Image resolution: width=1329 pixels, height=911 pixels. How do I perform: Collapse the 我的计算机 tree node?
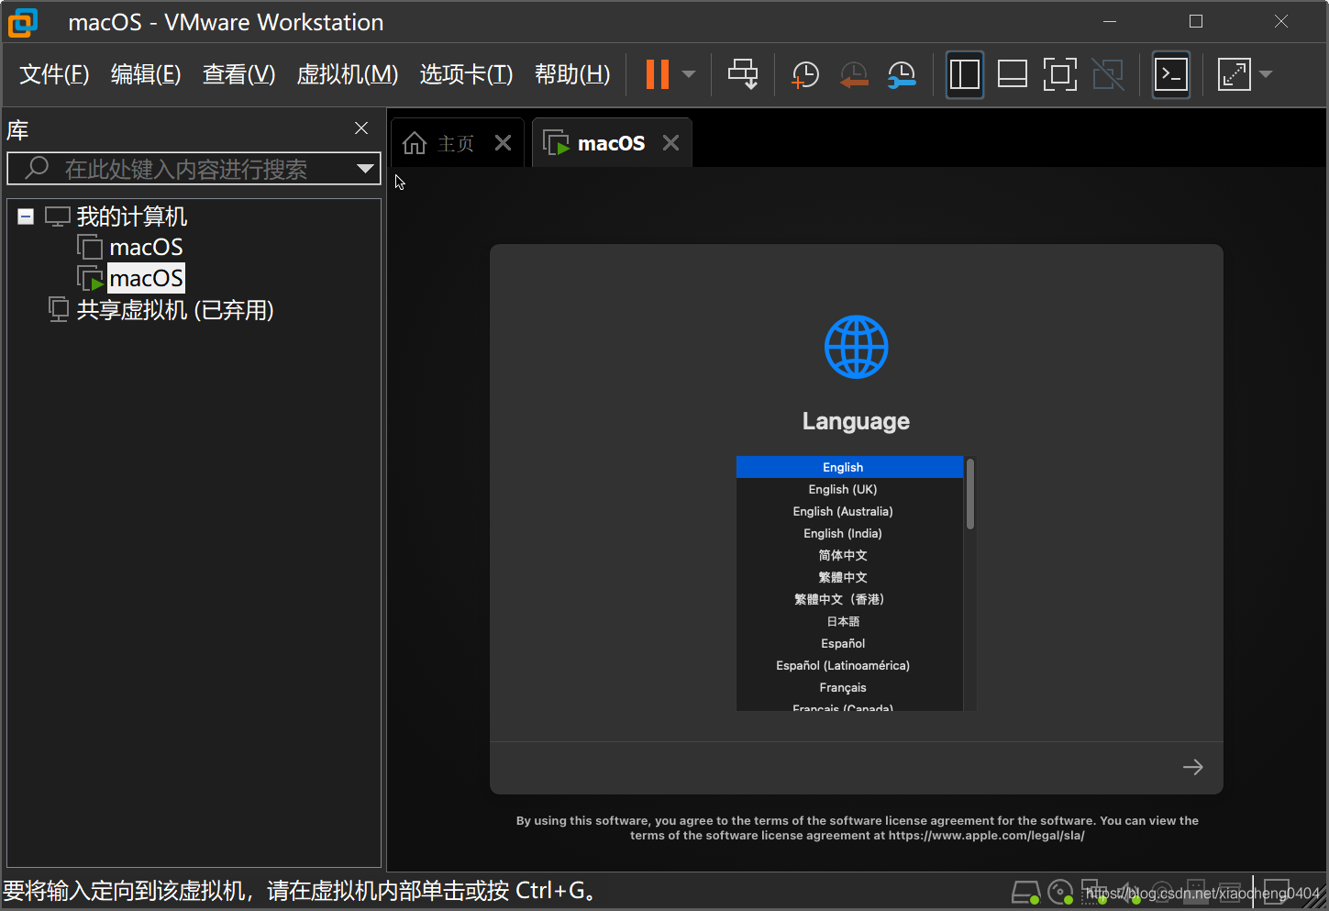(x=26, y=217)
